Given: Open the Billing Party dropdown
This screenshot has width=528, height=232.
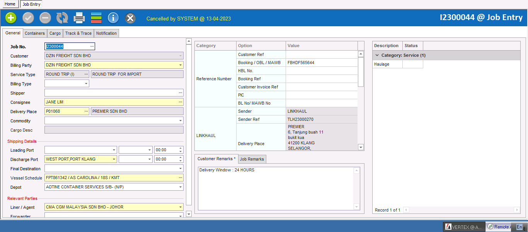Looking at the screenshot, I should pyautogui.click(x=180, y=65).
